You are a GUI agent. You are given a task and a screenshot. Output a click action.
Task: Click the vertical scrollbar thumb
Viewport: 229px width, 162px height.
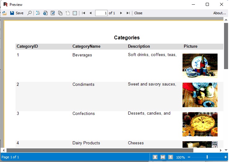pyautogui.click(x=226, y=46)
